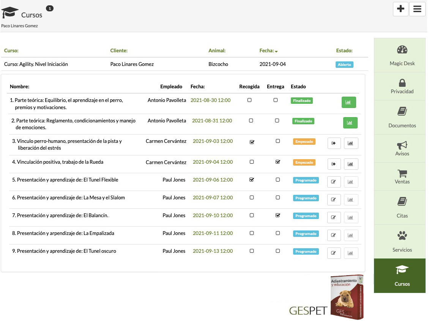Click the arrow icon for session 3

(x=334, y=143)
